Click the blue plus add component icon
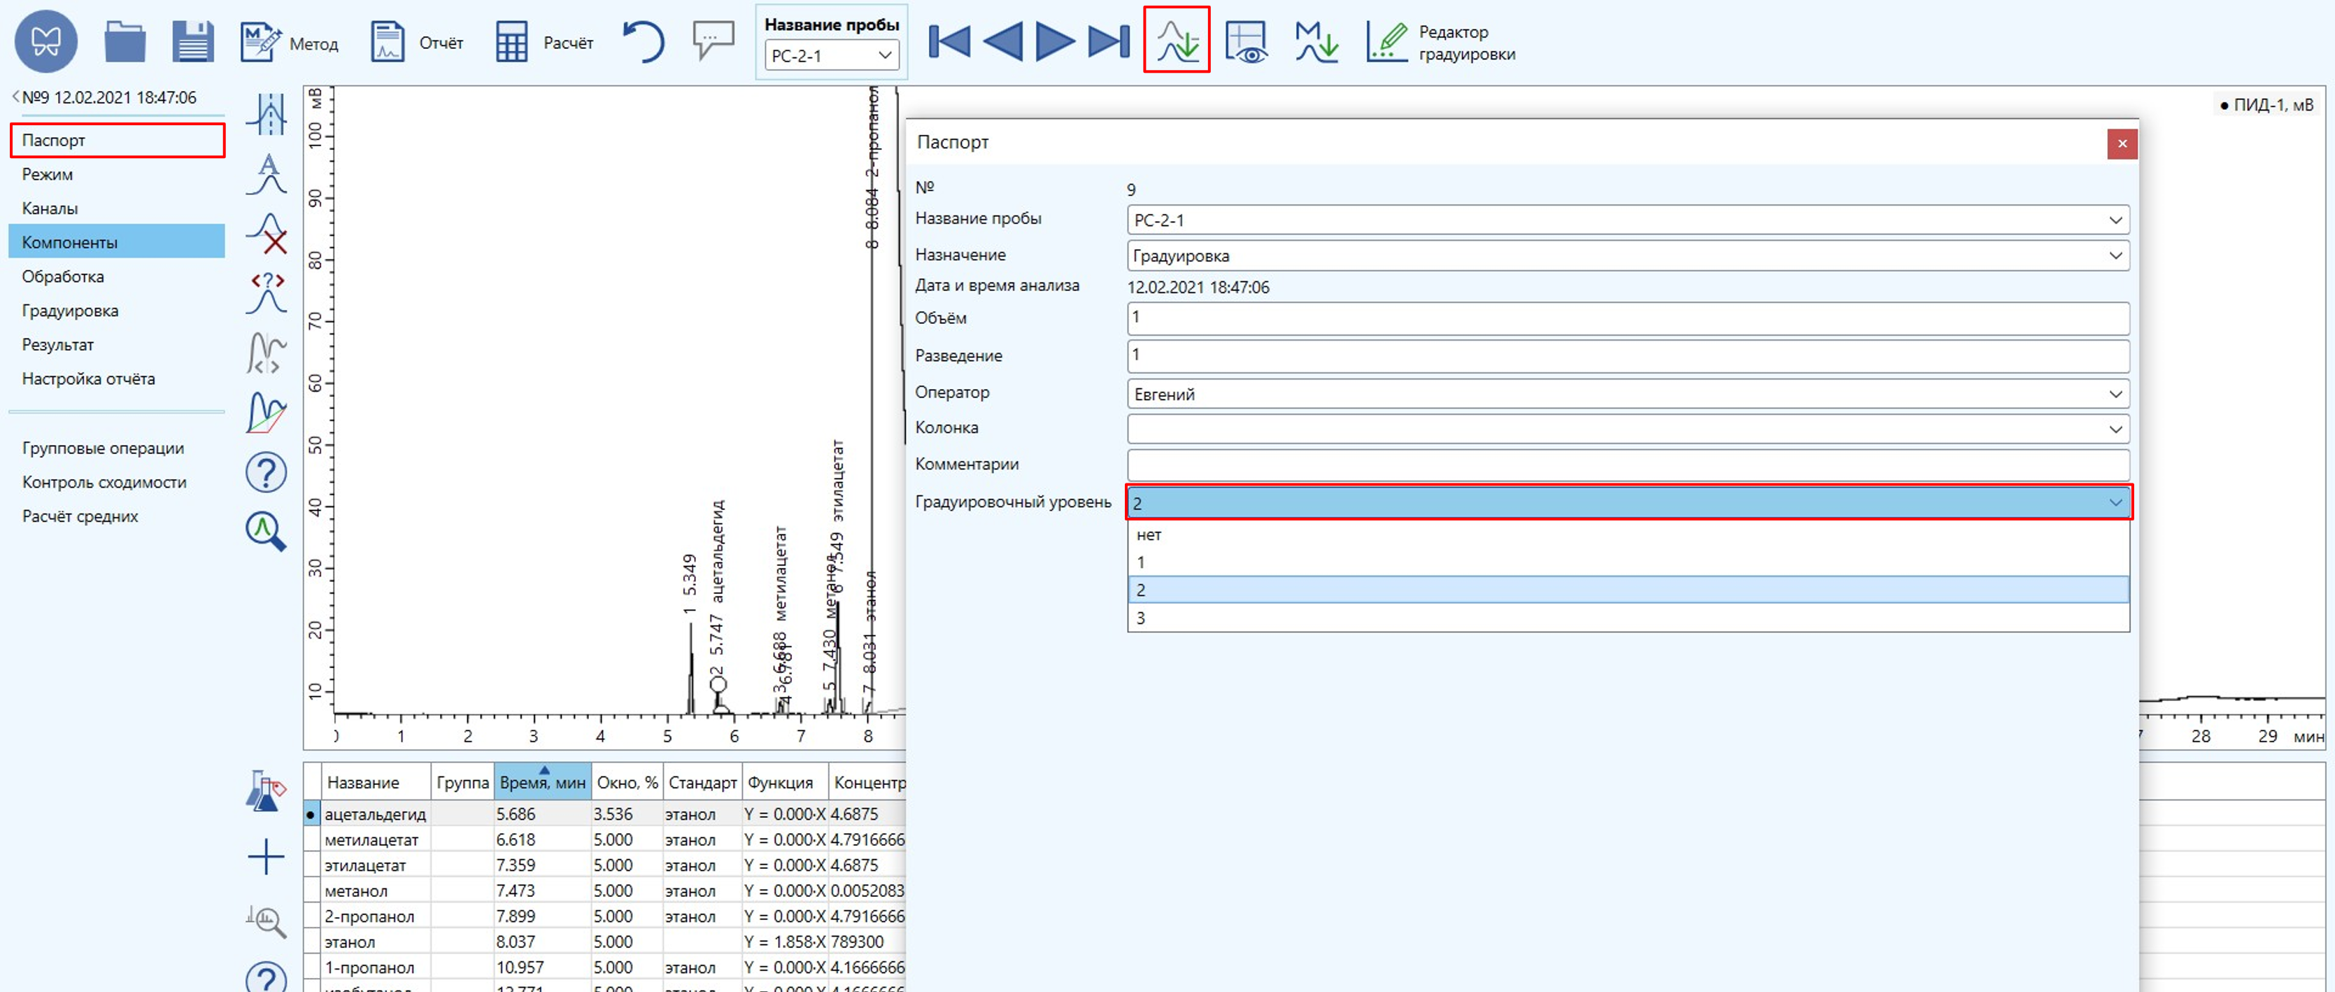 pos(267,856)
